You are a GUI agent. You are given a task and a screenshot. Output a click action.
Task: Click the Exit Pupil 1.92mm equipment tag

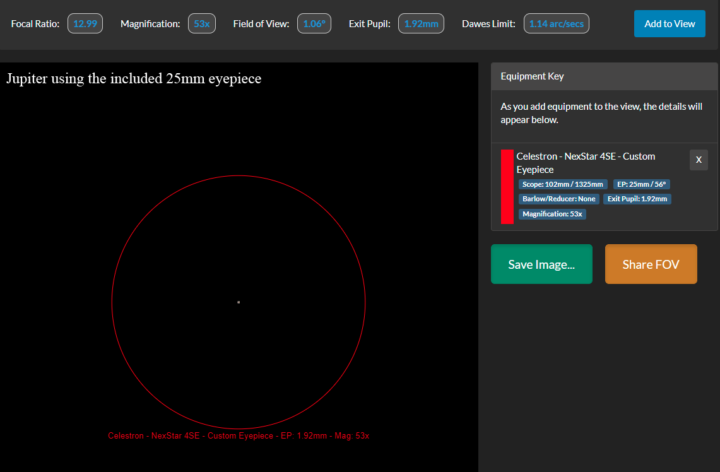[x=637, y=199]
